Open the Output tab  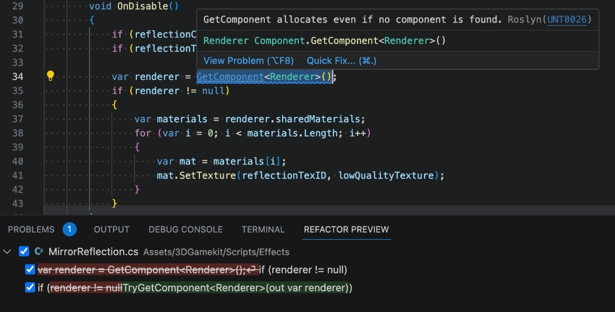point(112,229)
